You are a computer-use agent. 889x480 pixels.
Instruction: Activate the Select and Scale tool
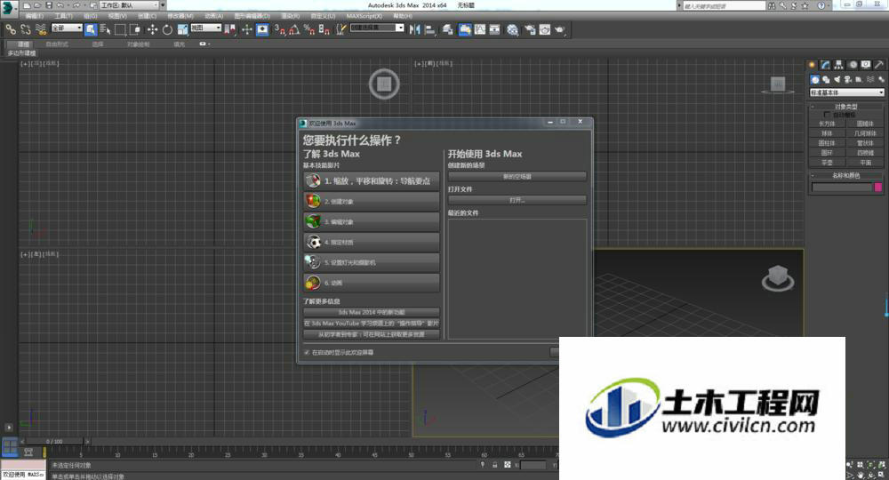(x=182, y=29)
